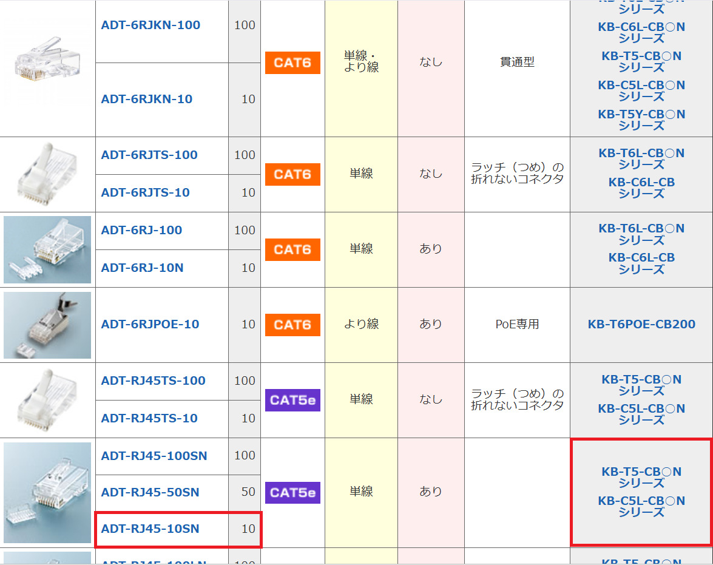Click the CAT6 badge in the ADT-6RJPOE-10 row

tap(292, 325)
